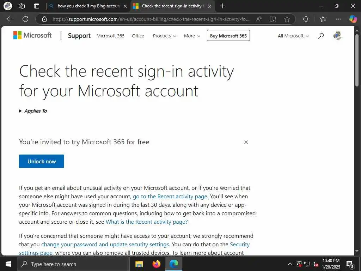This screenshot has height=271, width=361.
Task: Open the Microsoft account avatar
Action: 337,36
